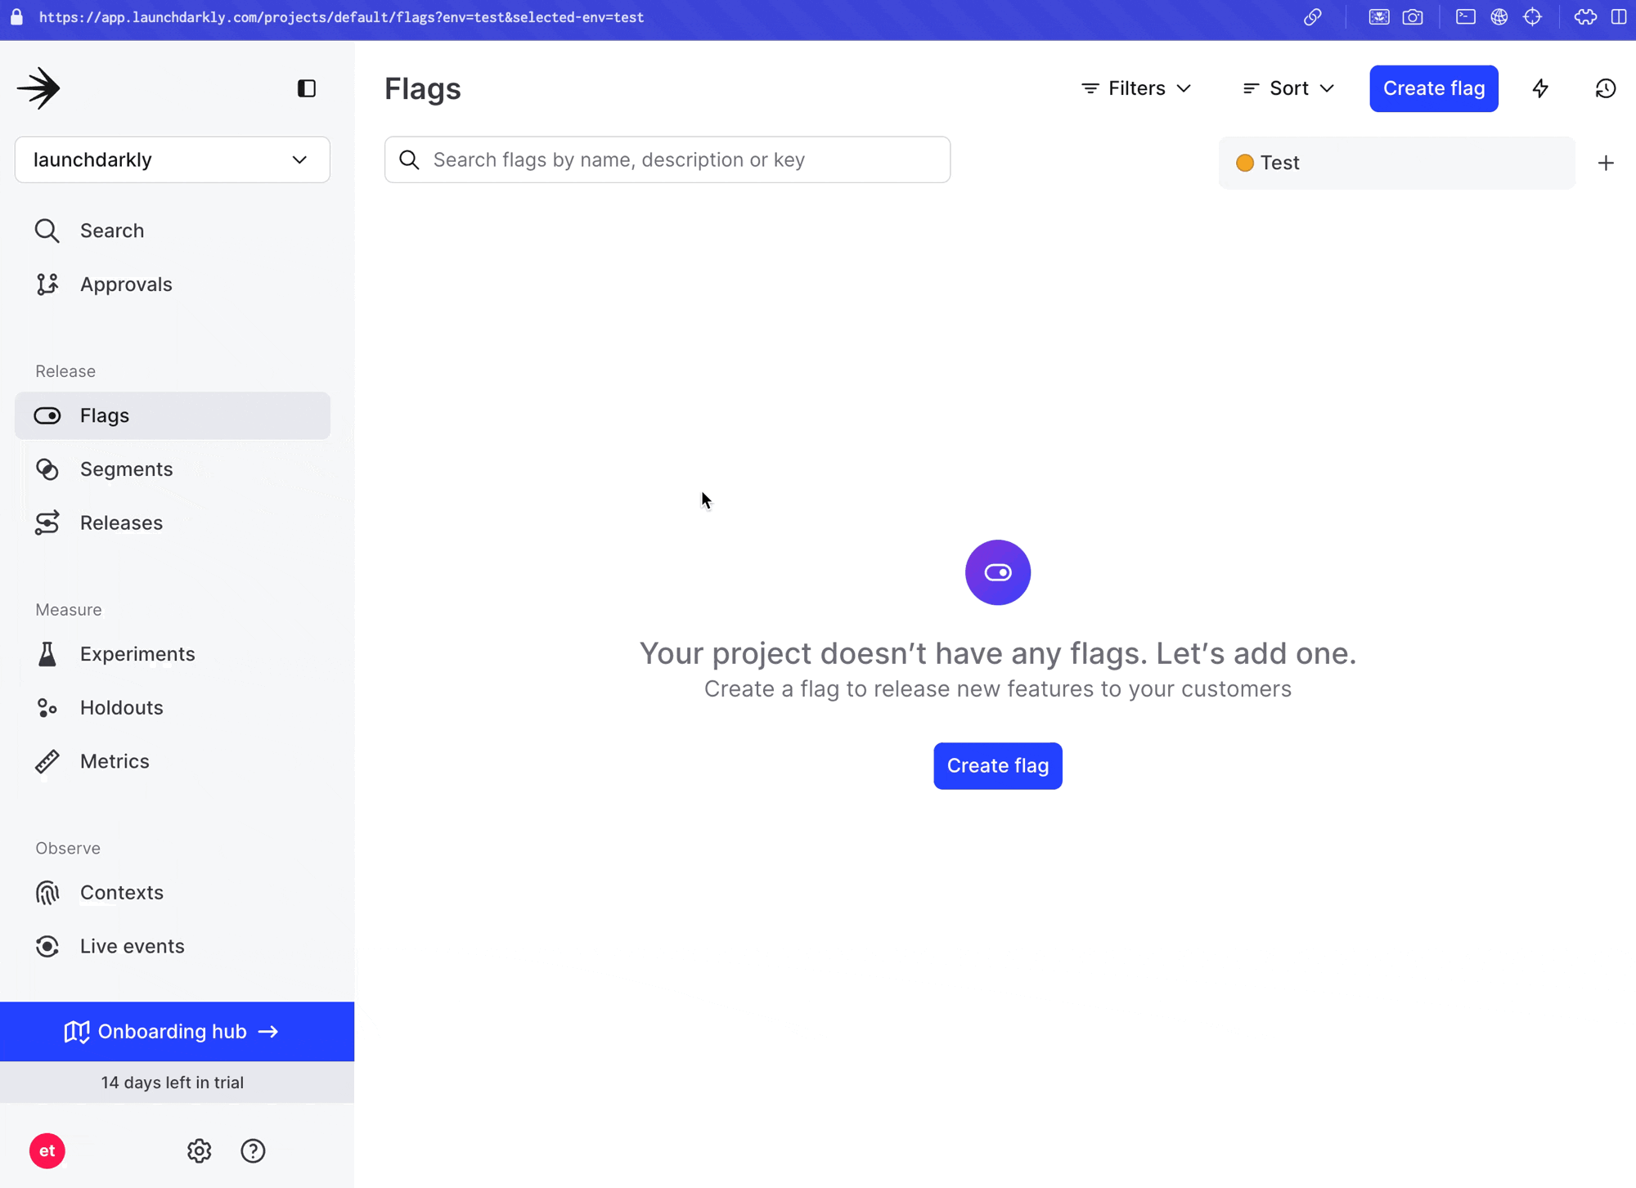This screenshot has width=1636, height=1188.
Task: Click the Metrics ruler icon
Action: (47, 761)
